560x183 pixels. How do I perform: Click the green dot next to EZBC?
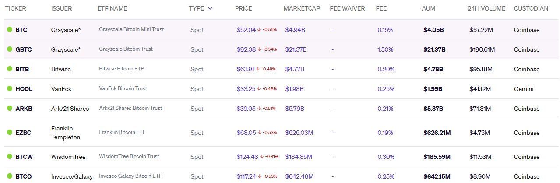tap(10, 133)
